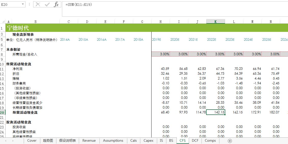
Task: Switch to the Revenue sheet tab
Action: coord(89,141)
